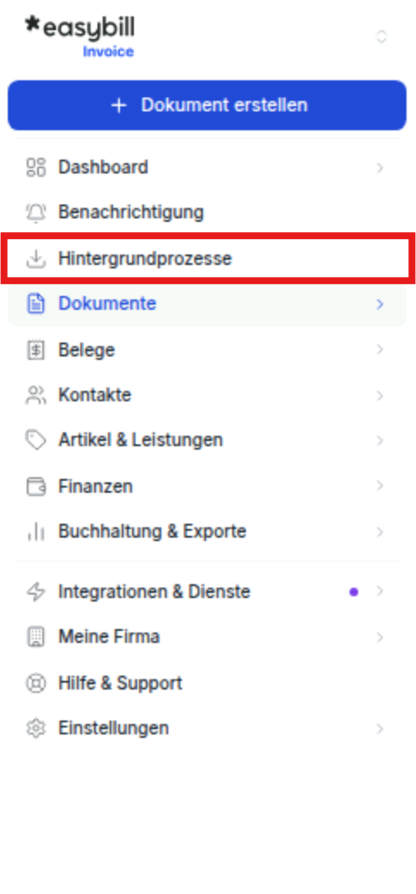Screen dimensions: 416x894
Task: Click the purple dot beside Integrationen & Dienste
Action: click(354, 592)
